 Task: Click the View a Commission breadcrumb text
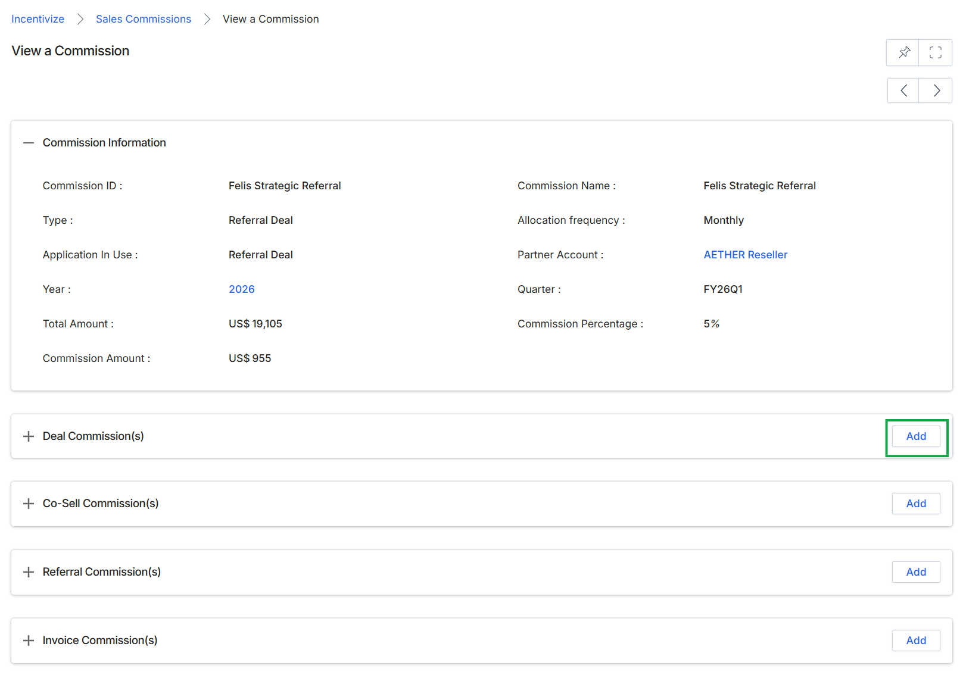point(271,19)
